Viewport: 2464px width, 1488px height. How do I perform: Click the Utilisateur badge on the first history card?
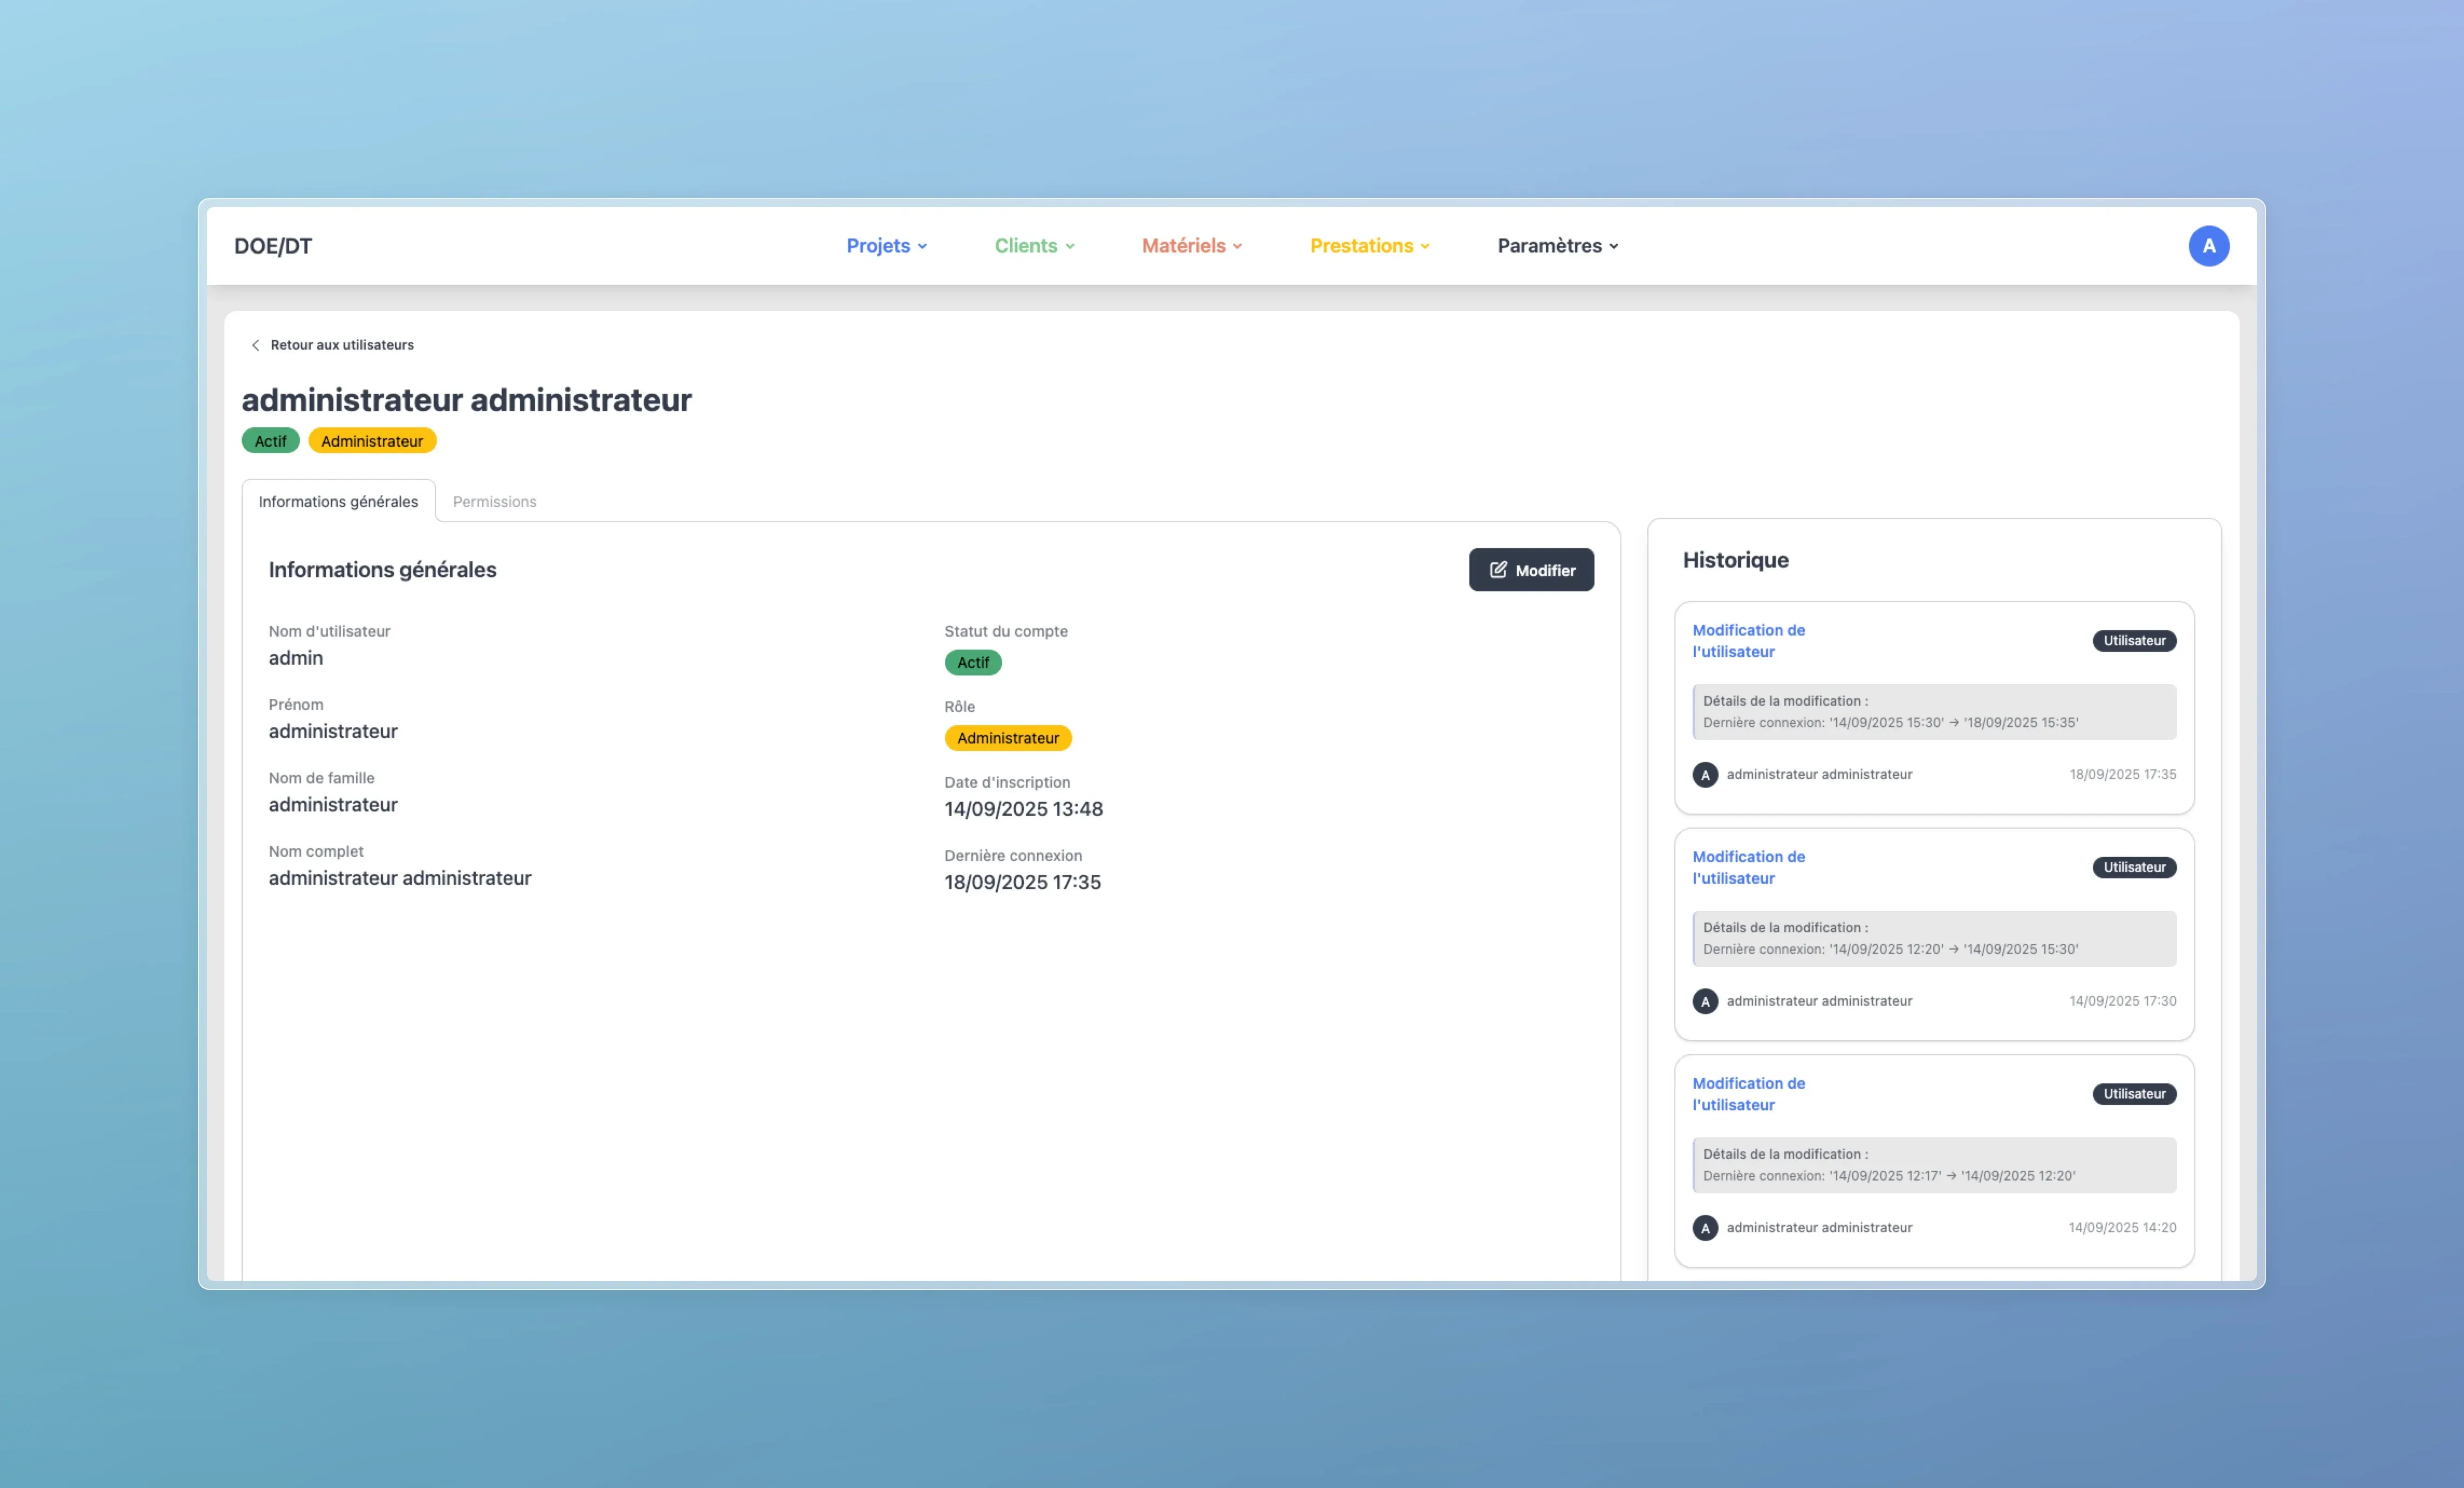2133,641
